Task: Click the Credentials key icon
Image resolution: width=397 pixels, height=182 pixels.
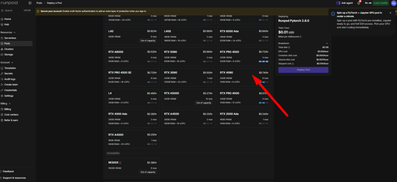Action: point(2,90)
